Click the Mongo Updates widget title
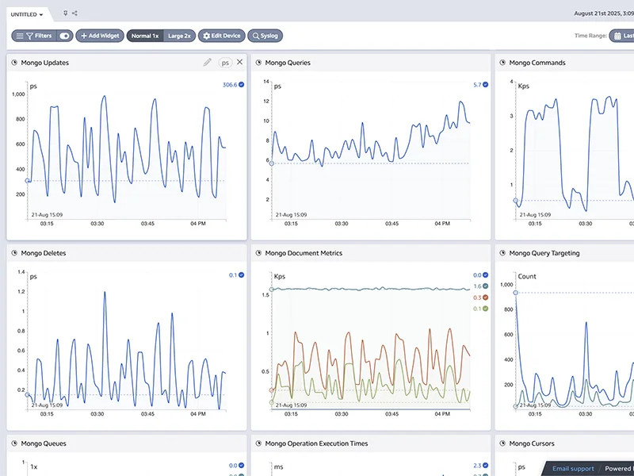The image size is (634, 476). (x=45, y=63)
